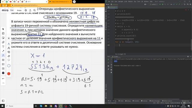Open the TODO tool window tab

pyautogui.click(x=121, y=101)
